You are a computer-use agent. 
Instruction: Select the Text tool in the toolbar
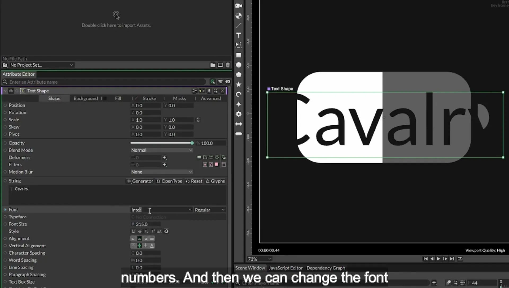[x=239, y=35]
